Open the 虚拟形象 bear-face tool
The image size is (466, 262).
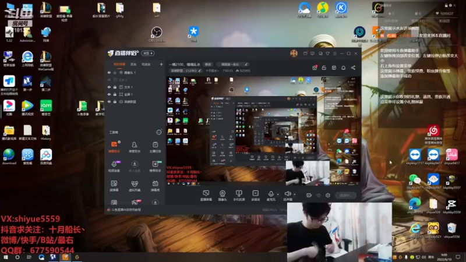pos(135,186)
